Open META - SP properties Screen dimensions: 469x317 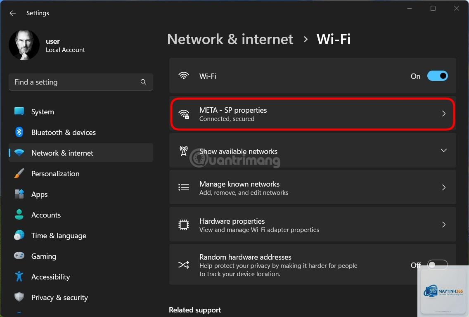[x=313, y=114]
